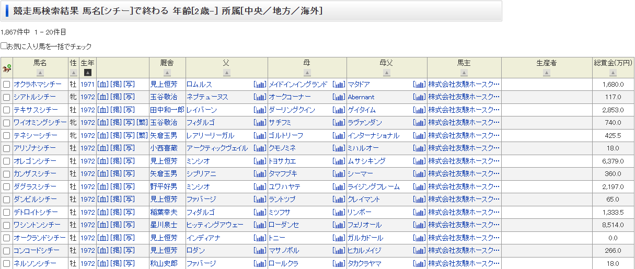Open [血] pedigree link for オクラホマシチー
Image resolution: width=635 pixels, height=269 pixels.
pyautogui.click(x=103, y=84)
